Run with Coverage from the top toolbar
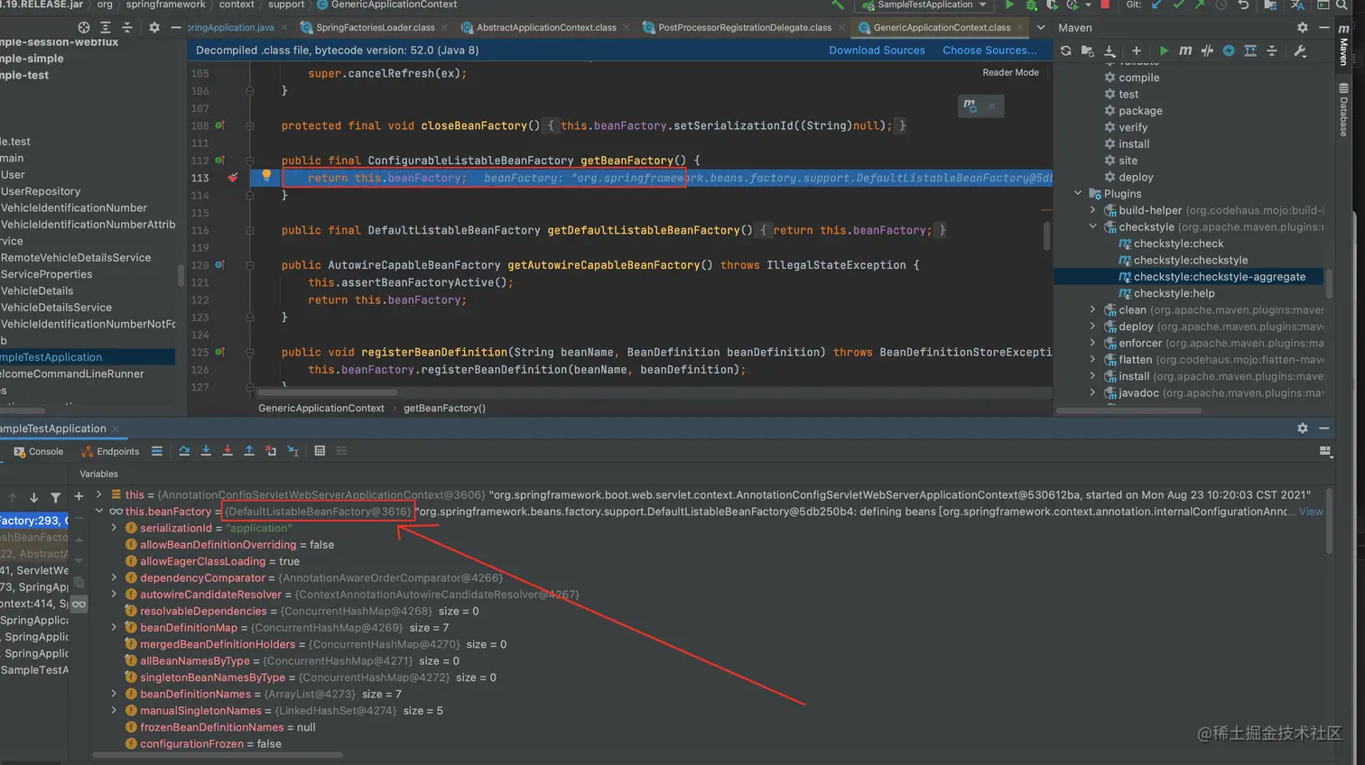 click(1052, 5)
